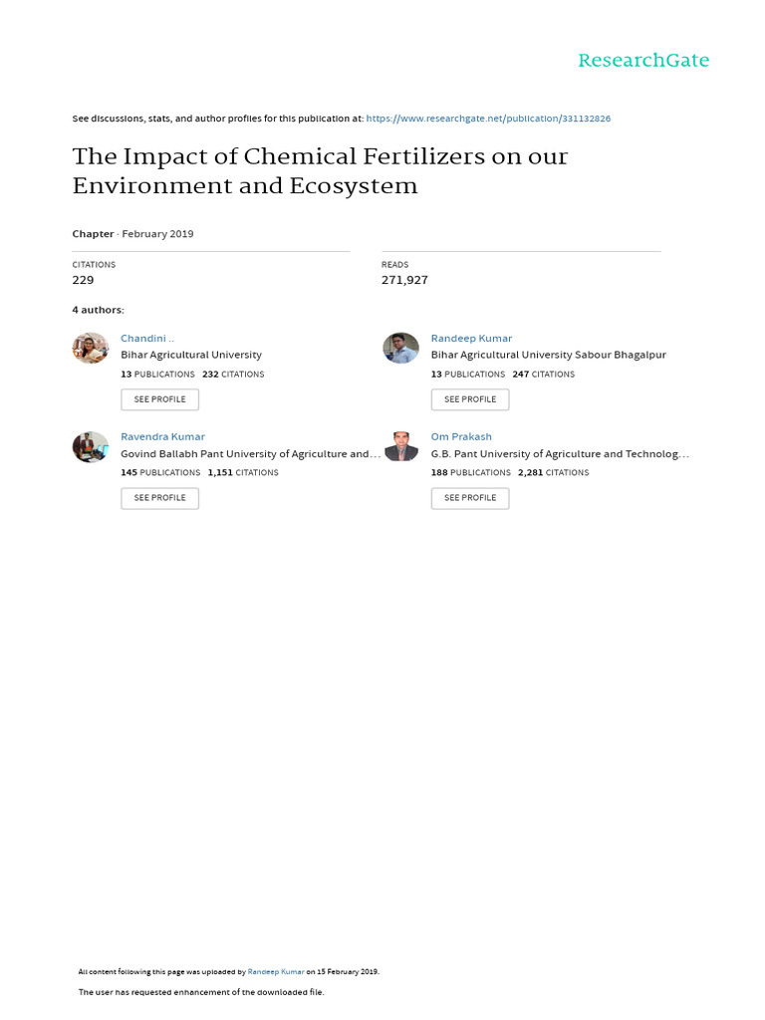
Task: Click Randeep Kumar's profile photo
Action: coord(400,348)
